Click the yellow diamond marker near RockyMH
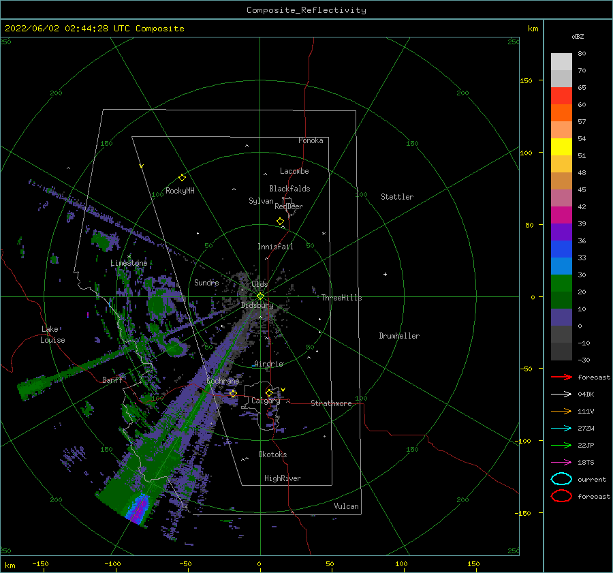The image size is (613, 573). 182,178
